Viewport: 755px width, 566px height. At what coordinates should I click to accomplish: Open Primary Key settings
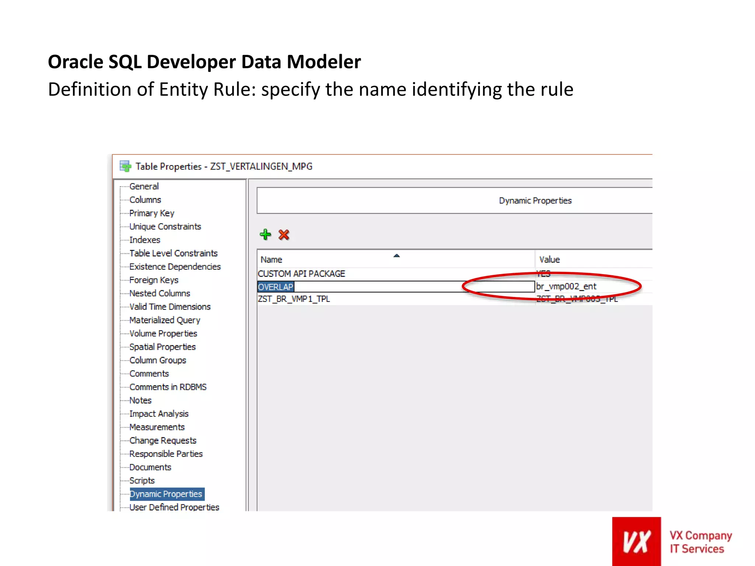[x=152, y=213]
